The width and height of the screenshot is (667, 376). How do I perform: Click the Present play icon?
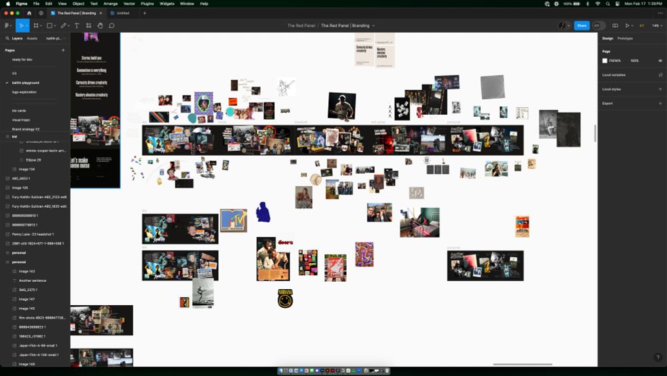(x=627, y=25)
